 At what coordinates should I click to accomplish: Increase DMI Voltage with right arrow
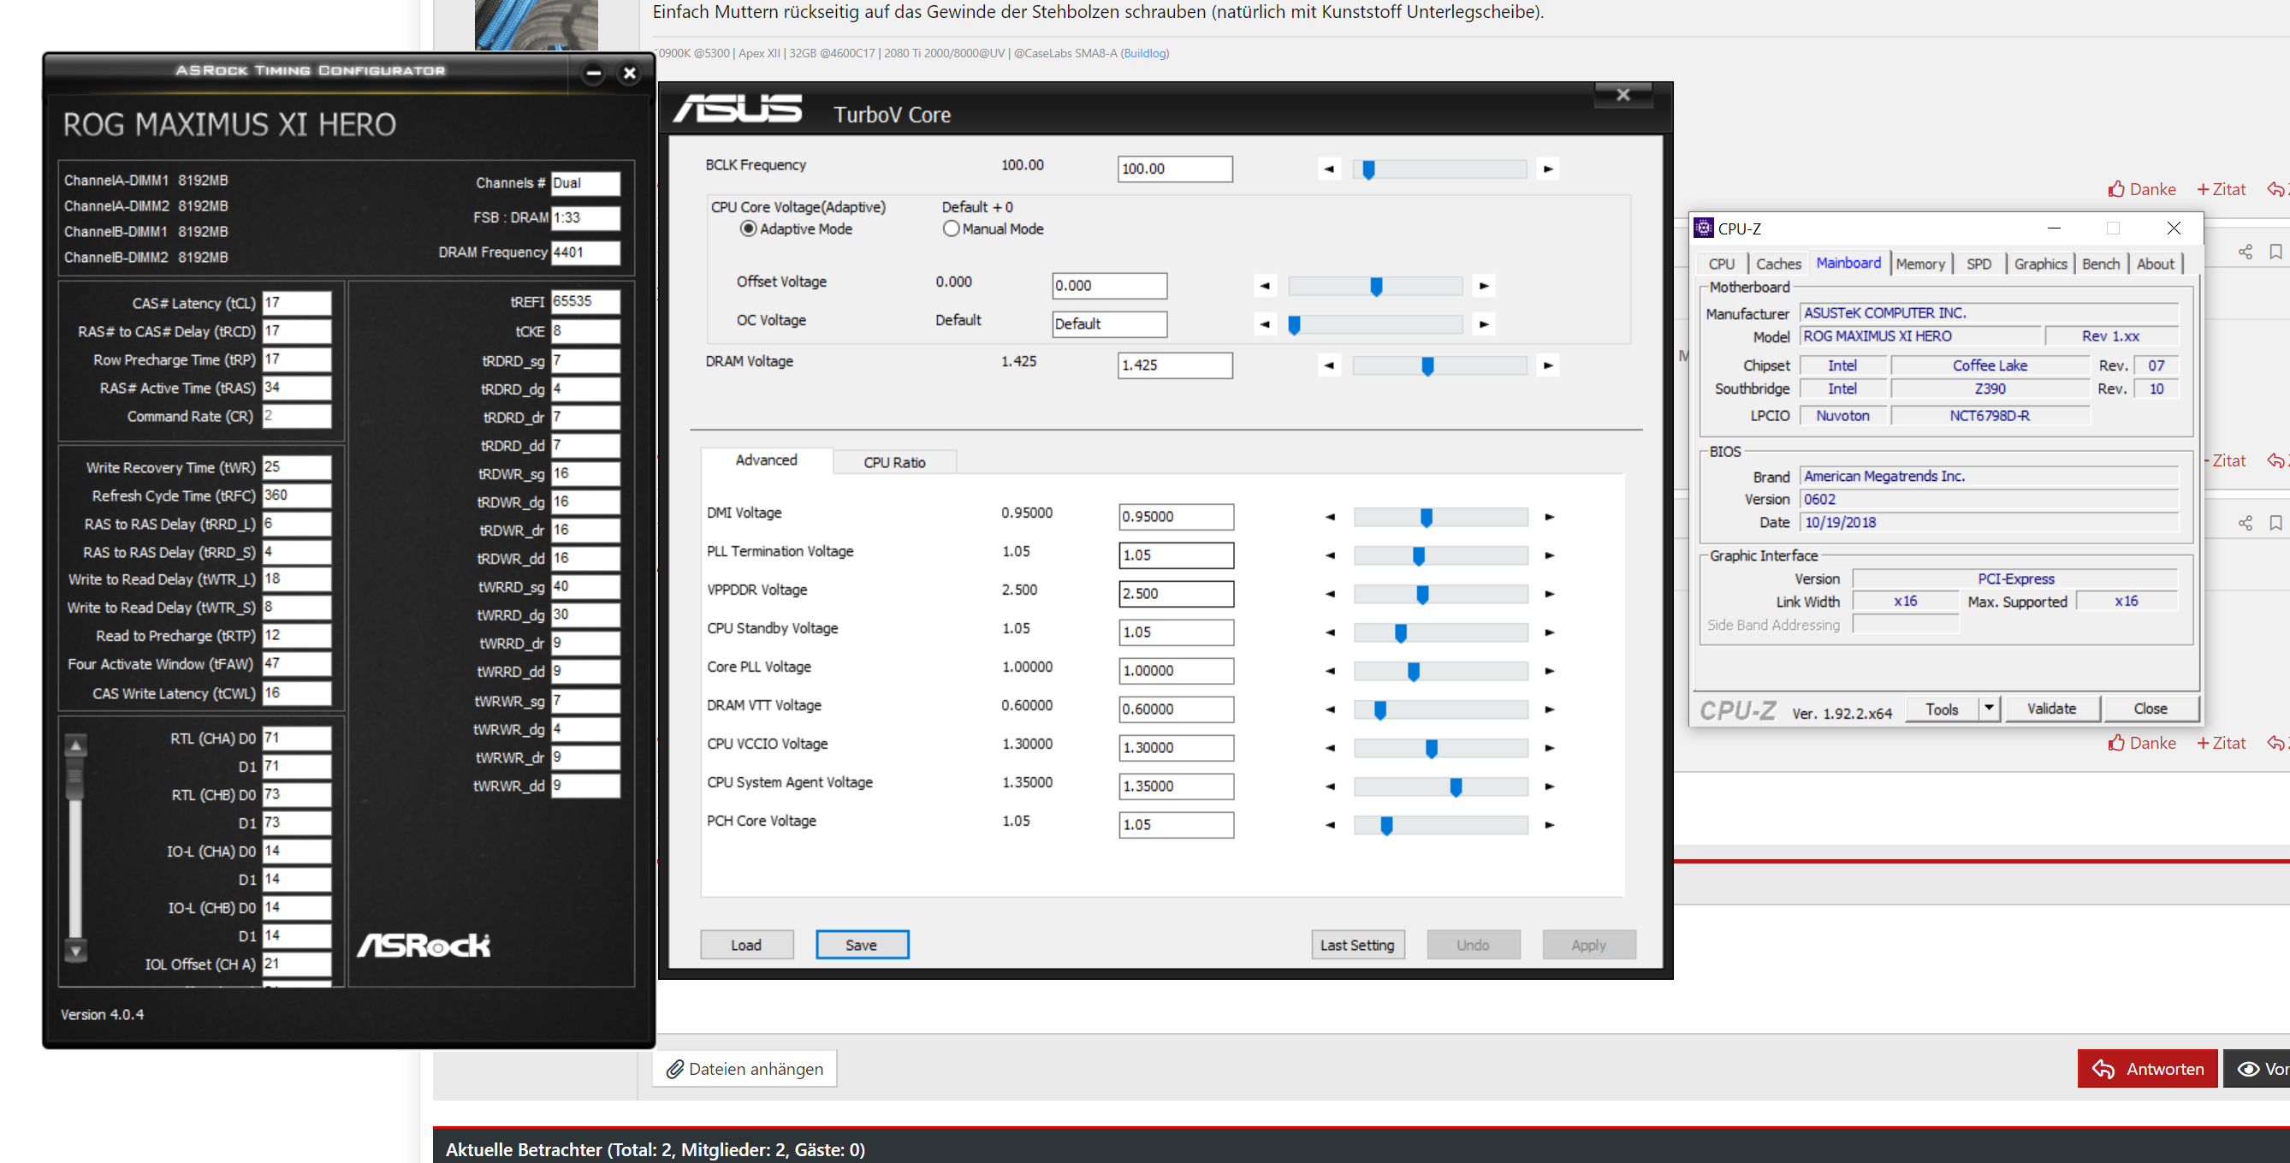click(x=1550, y=517)
